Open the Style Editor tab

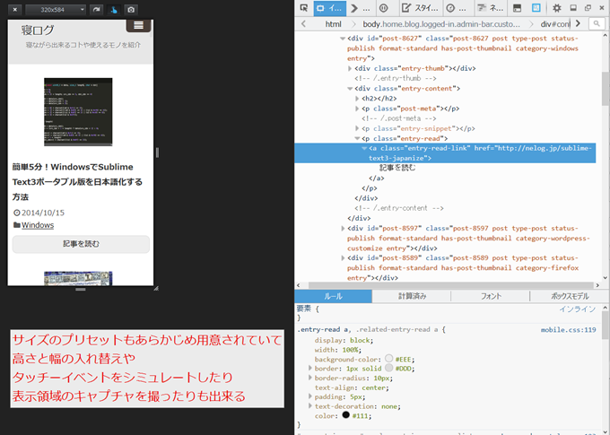420,8
